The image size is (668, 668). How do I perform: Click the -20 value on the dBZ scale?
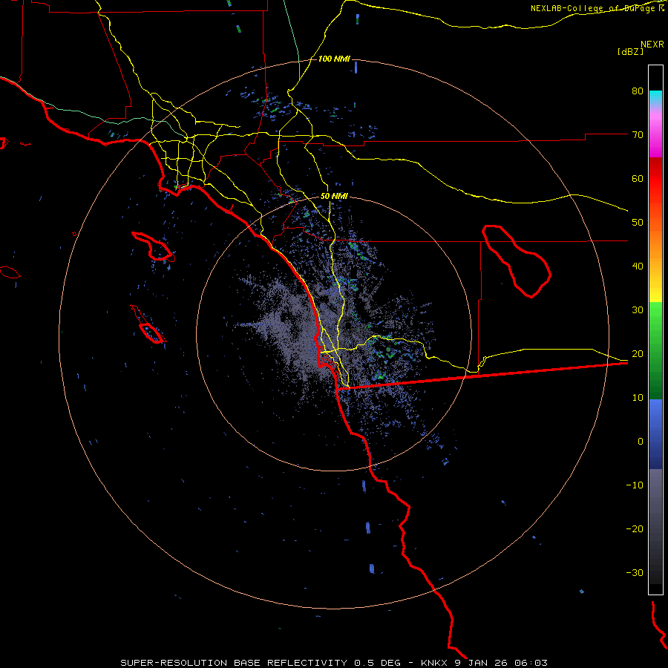635,529
